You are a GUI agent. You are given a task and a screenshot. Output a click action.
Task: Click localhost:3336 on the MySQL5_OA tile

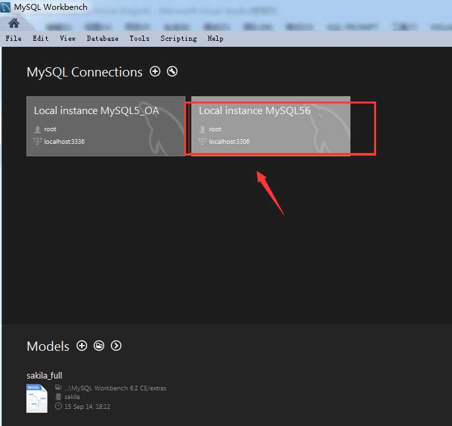pyautogui.click(x=64, y=142)
